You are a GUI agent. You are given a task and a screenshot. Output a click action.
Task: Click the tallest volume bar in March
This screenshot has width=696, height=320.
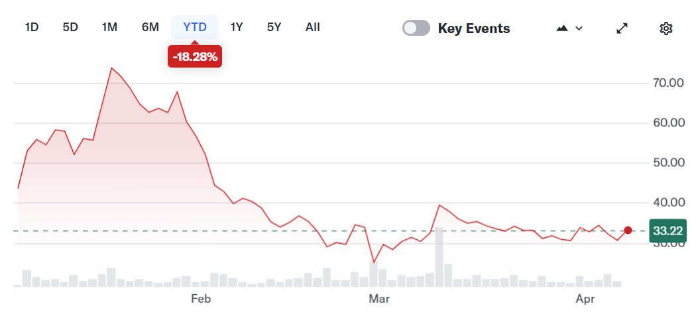439,257
